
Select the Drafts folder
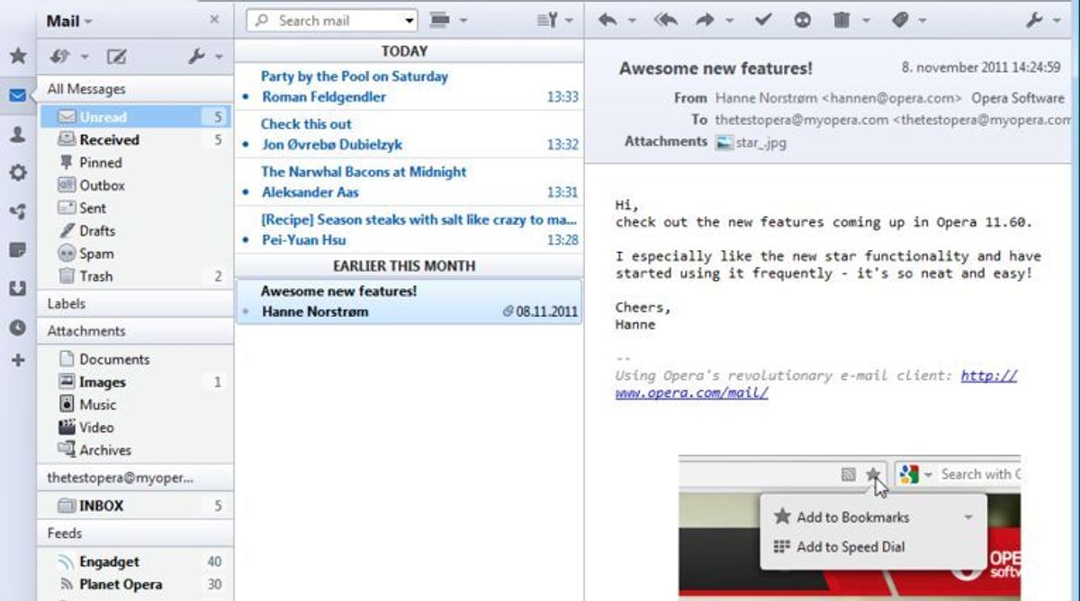(136, 230)
